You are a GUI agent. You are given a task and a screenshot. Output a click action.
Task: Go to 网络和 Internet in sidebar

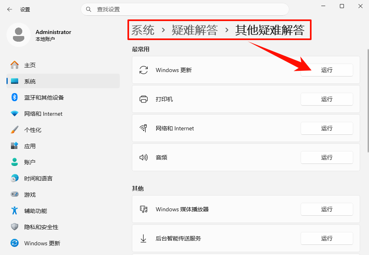[63, 113]
